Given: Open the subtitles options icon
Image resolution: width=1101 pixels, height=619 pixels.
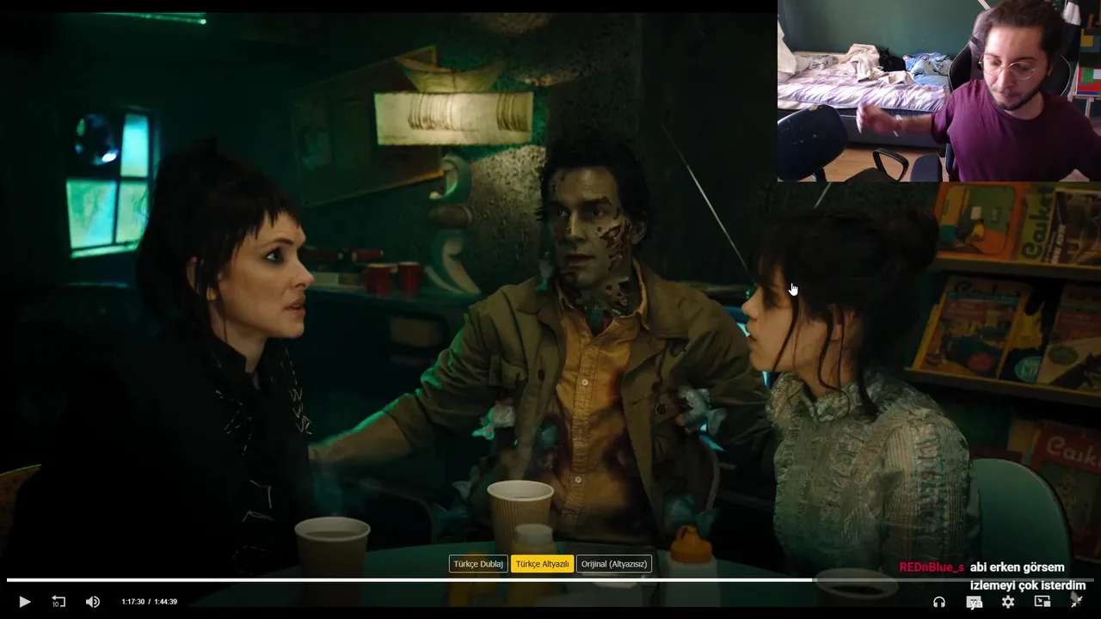Looking at the screenshot, I should coord(974,602).
